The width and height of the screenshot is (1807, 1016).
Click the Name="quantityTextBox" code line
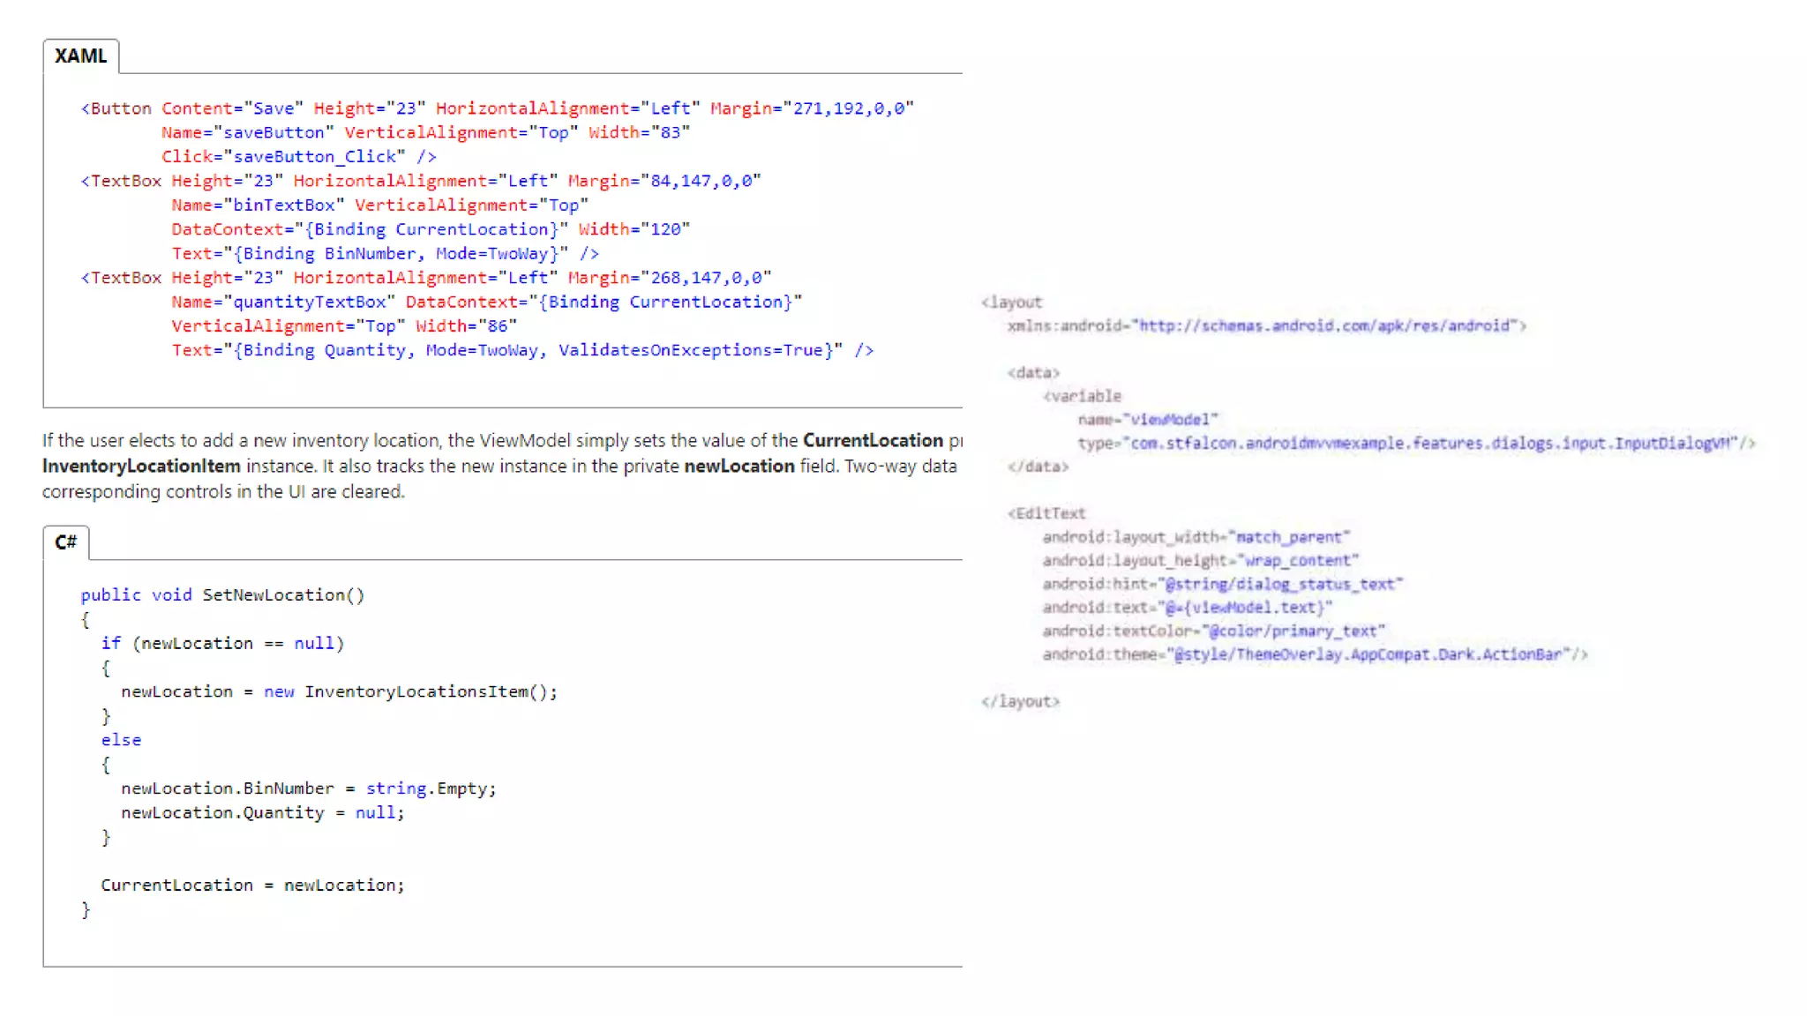pos(486,302)
